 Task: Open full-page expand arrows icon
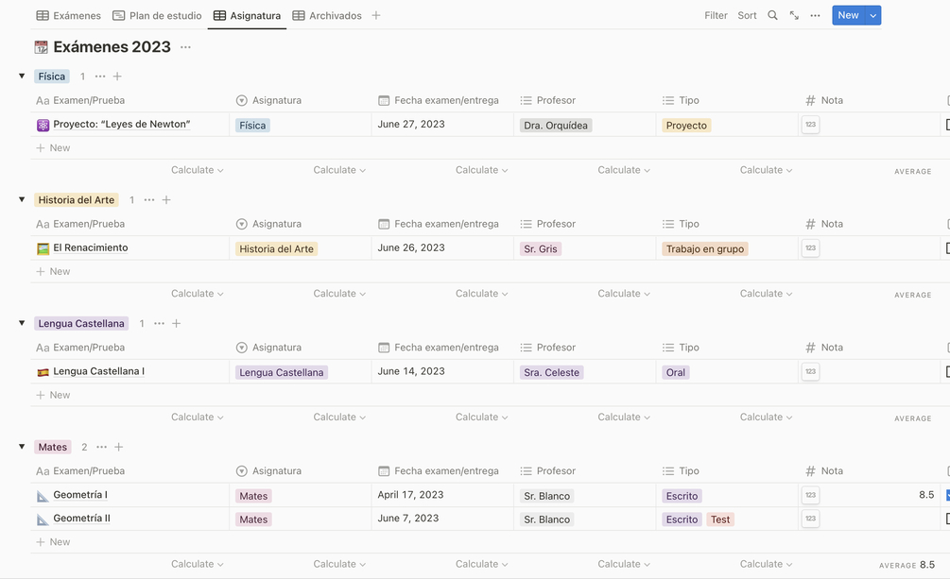pos(794,16)
